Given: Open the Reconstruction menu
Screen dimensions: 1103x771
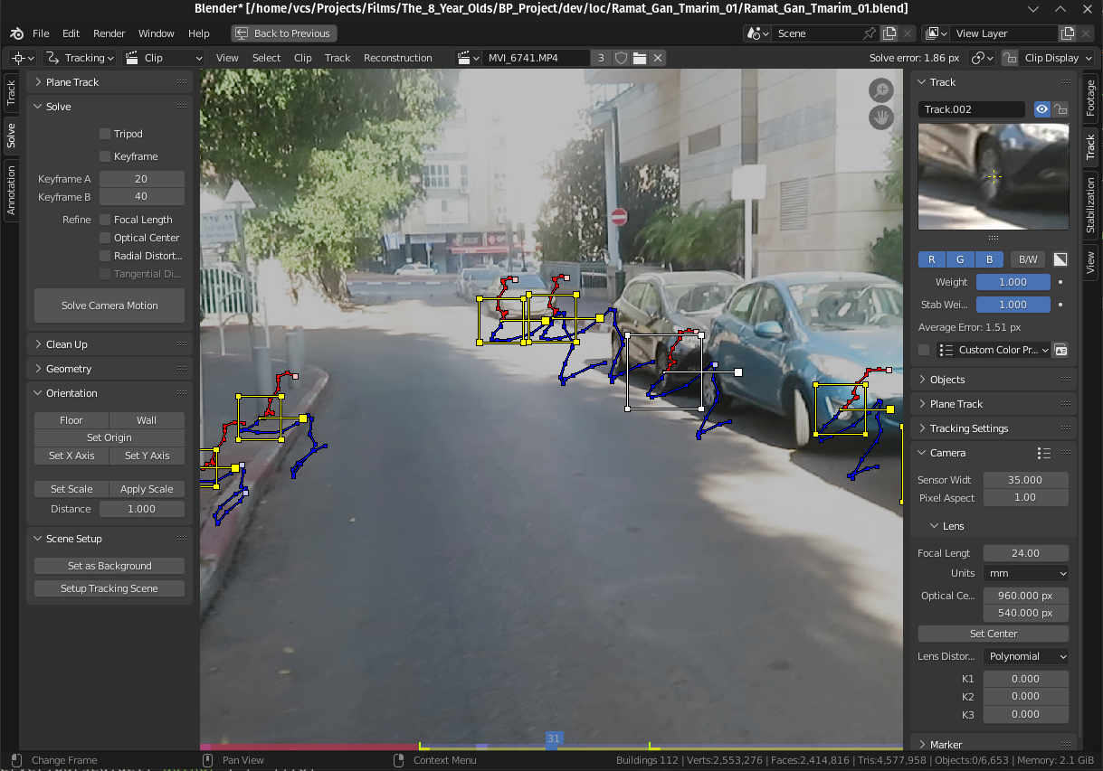Looking at the screenshot, I should click(x=397, y=58).
